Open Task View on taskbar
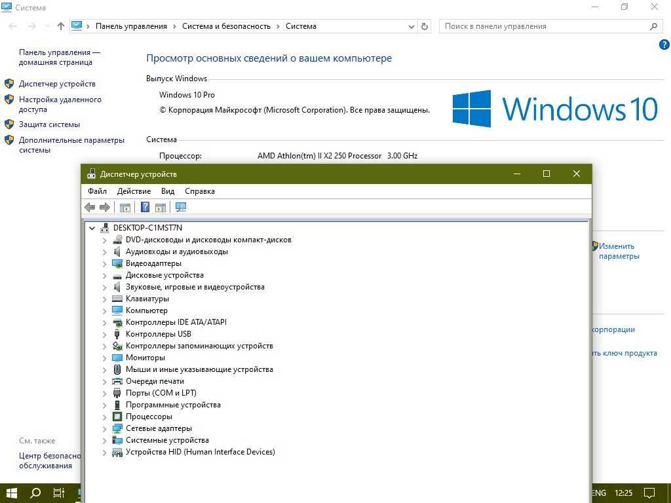Screen dimensions: 671x503 click(59, 493)
